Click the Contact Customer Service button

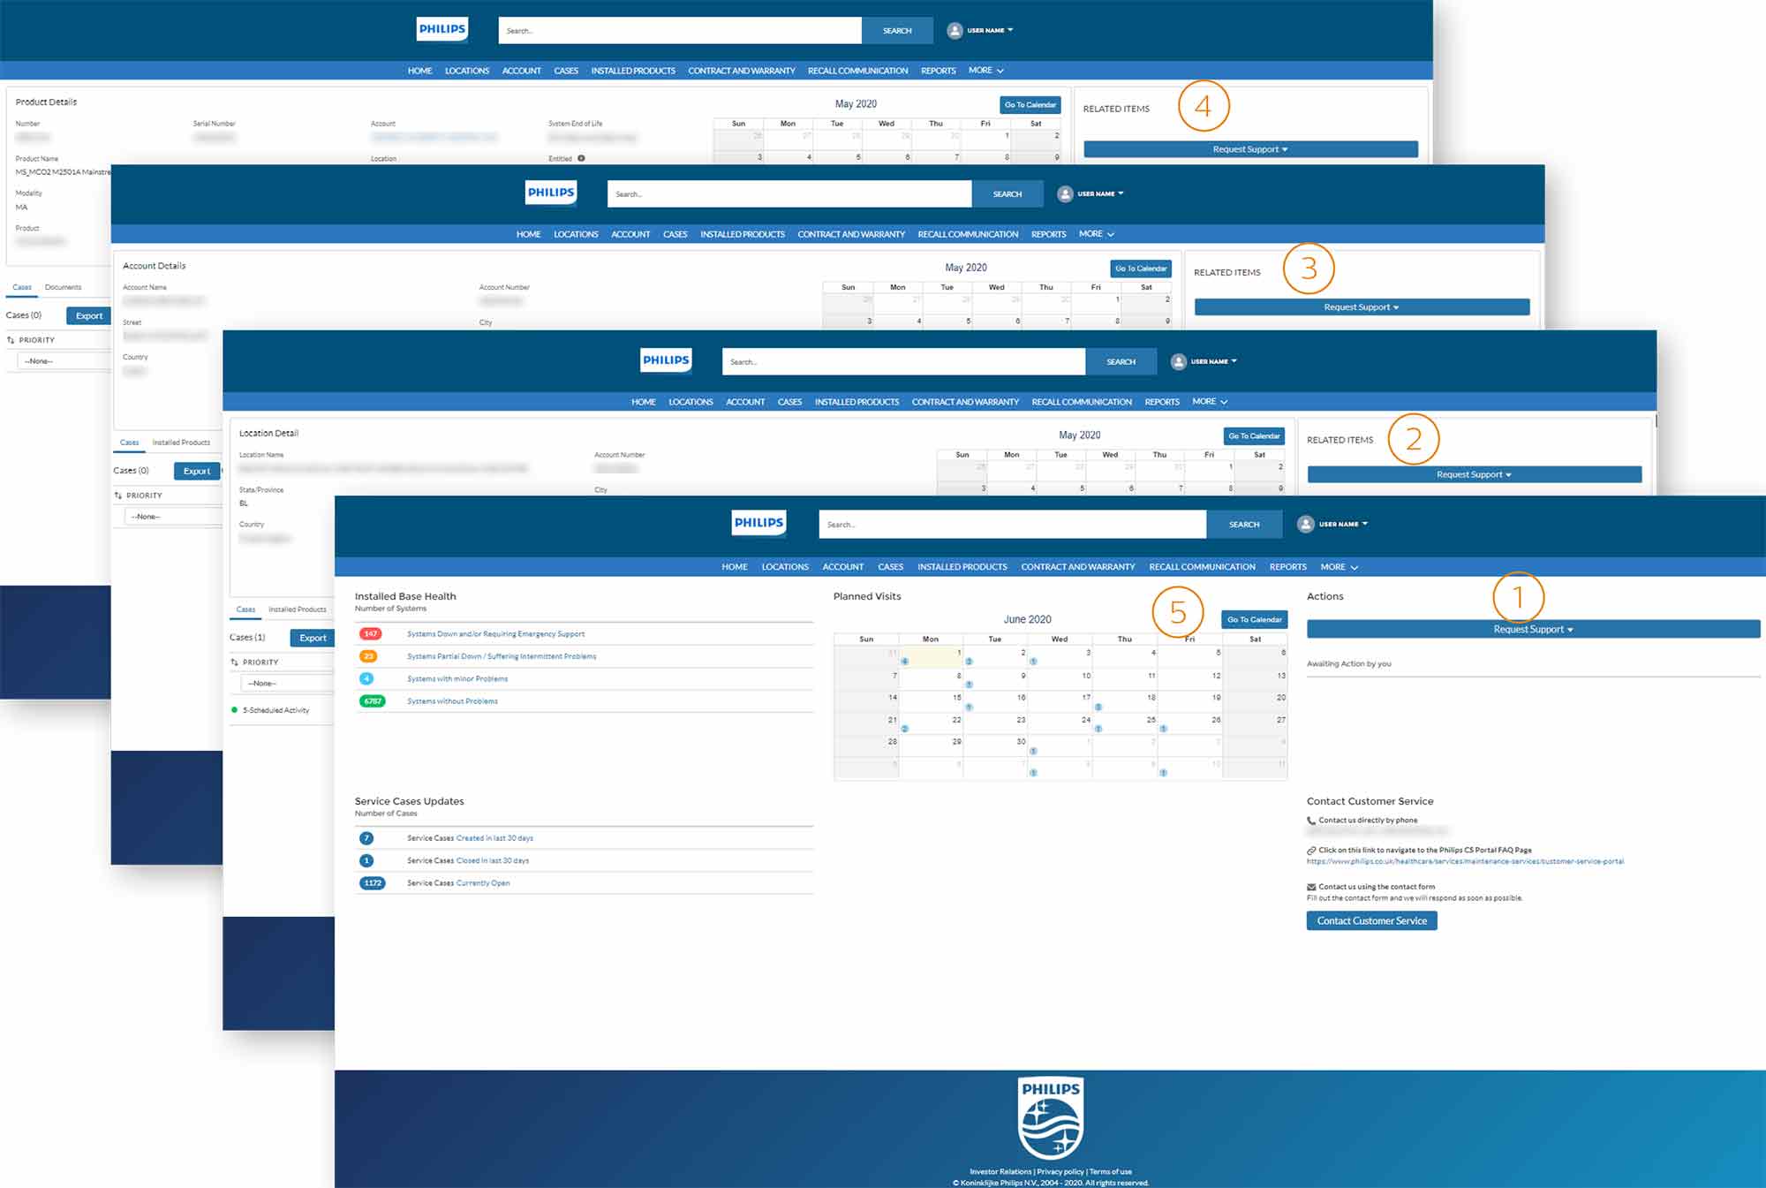(x=1371, y=920)
